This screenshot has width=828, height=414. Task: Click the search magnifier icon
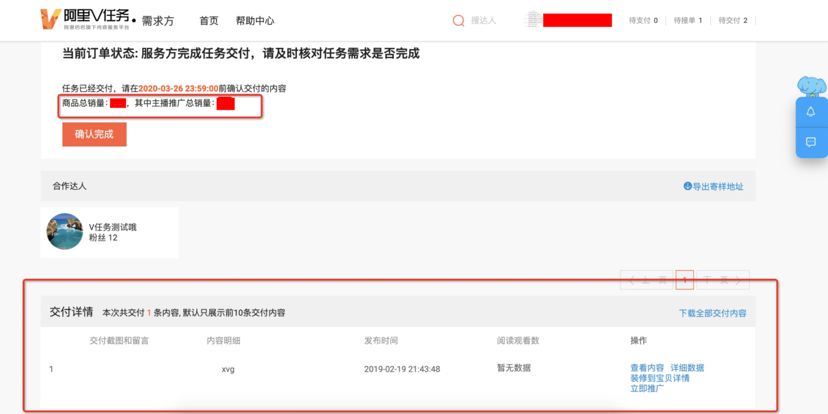(x=458, y=20)
